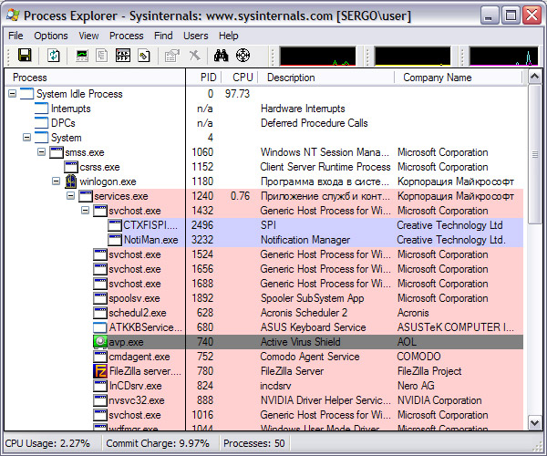Sort by the PID column header

pyautogui.click(x=204, y=78)
